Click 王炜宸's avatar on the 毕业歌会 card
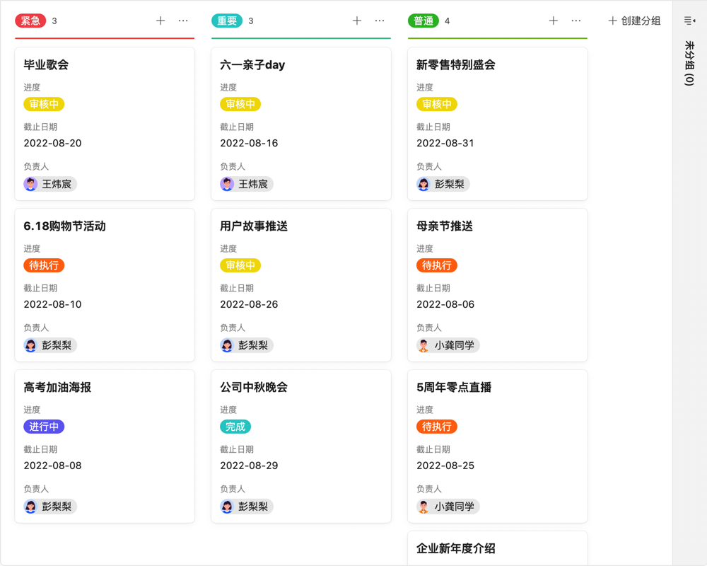This screenshot has height=566, width=707. pos(30,183)
